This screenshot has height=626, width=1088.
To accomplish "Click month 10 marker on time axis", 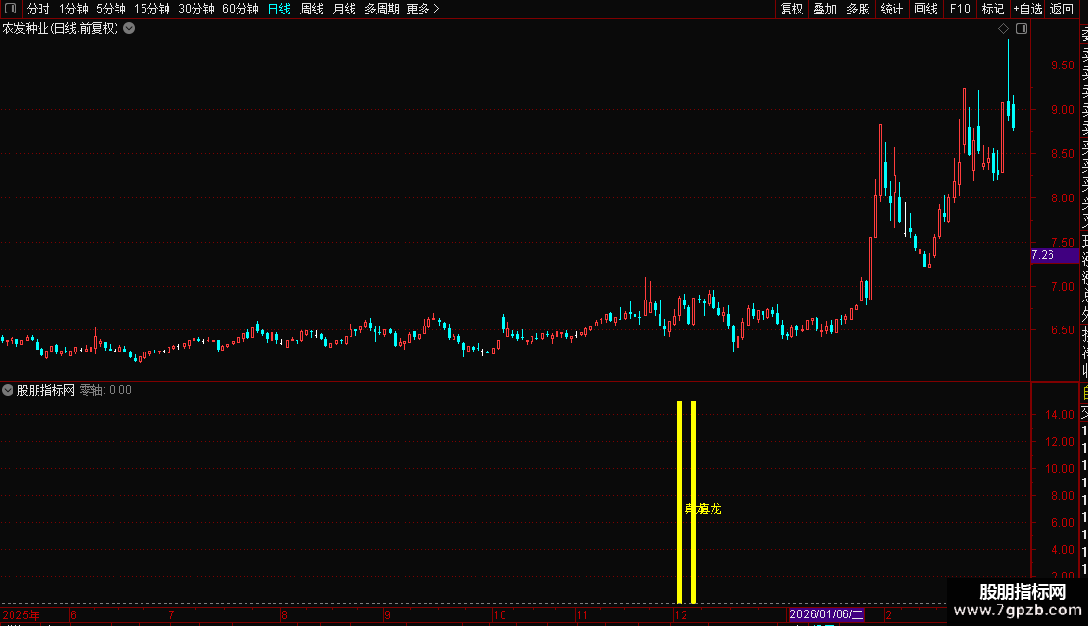I will point(500,614).
